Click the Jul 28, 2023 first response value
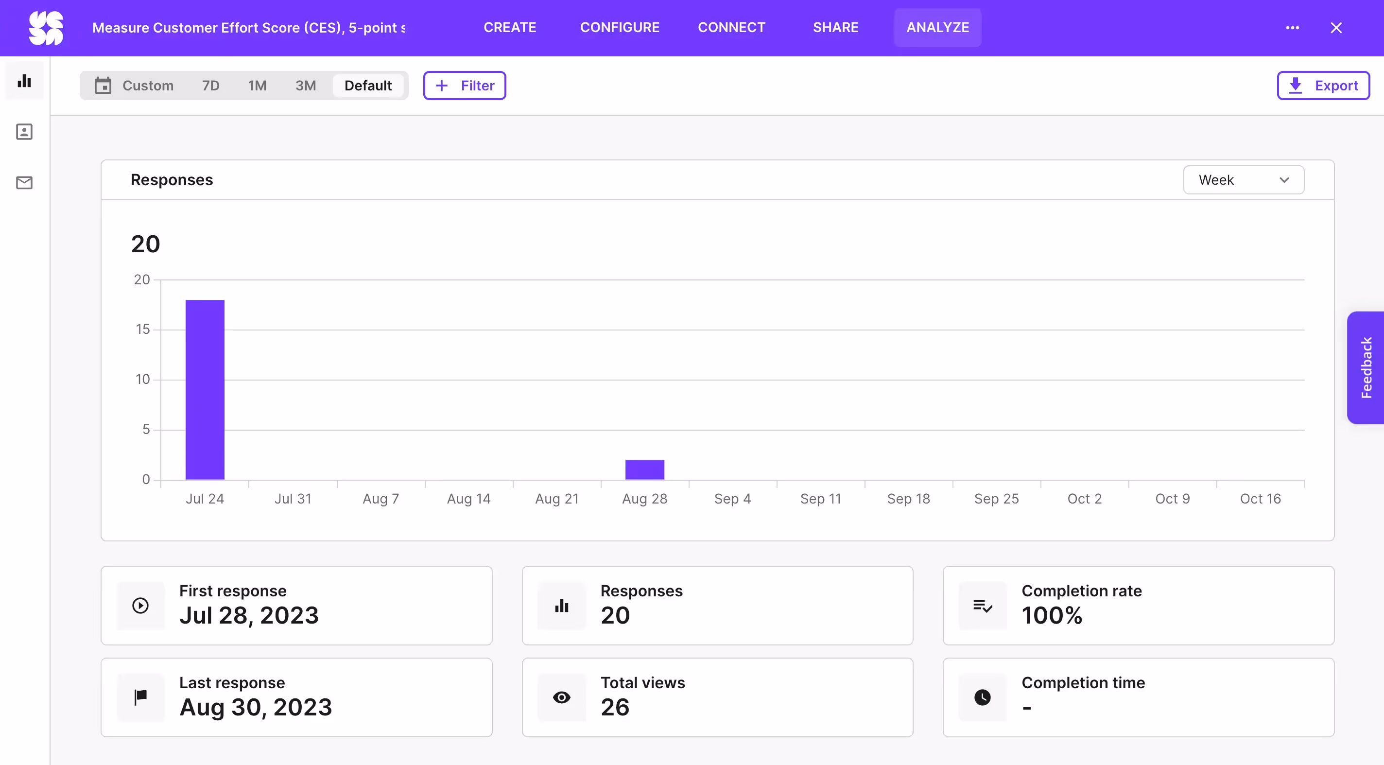Viewport: 1384px width, 765px height. [249, 615]
